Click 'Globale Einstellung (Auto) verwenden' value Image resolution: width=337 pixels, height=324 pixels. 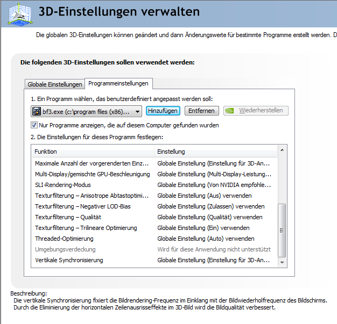click(206, 239)
